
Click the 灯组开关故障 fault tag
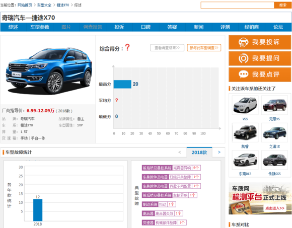[x=180, y=177]
